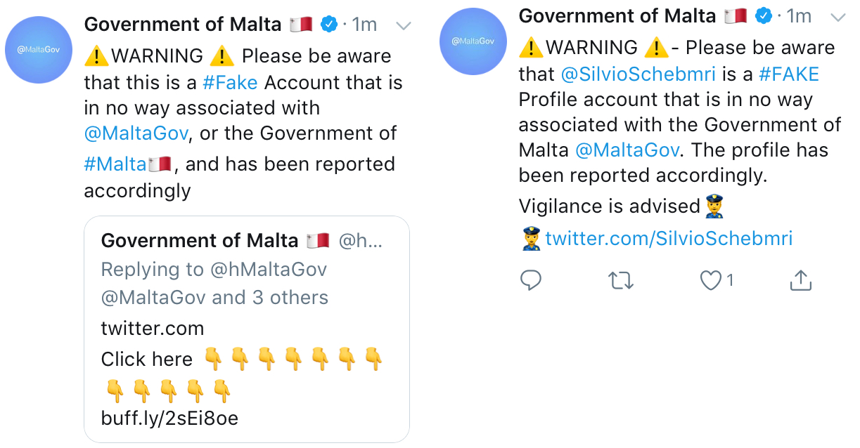The width and height of the screenshot is (860, 448).
Task: Open right tweet's MaltaGov profile avatar
Action: [473, 41]
